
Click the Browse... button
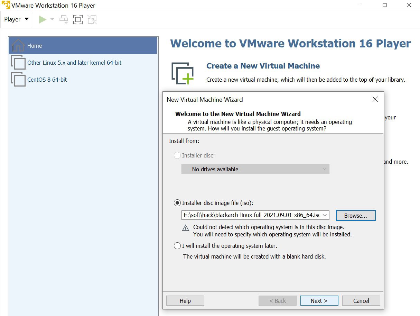pyautogui.click(x=355, y=215)
